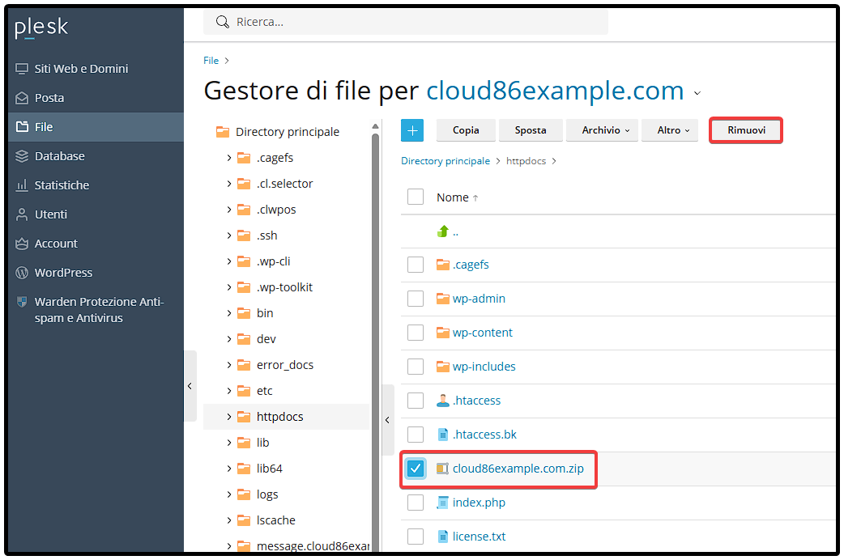
Task: Click the Plesk logo
Action: (x=41, y=28)
